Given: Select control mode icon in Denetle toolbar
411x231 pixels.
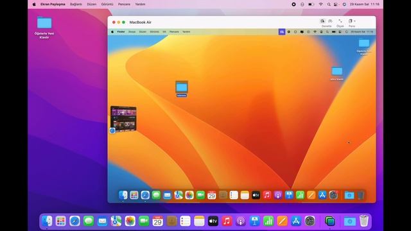Looking at the screenshot, I should pos(322,21).
